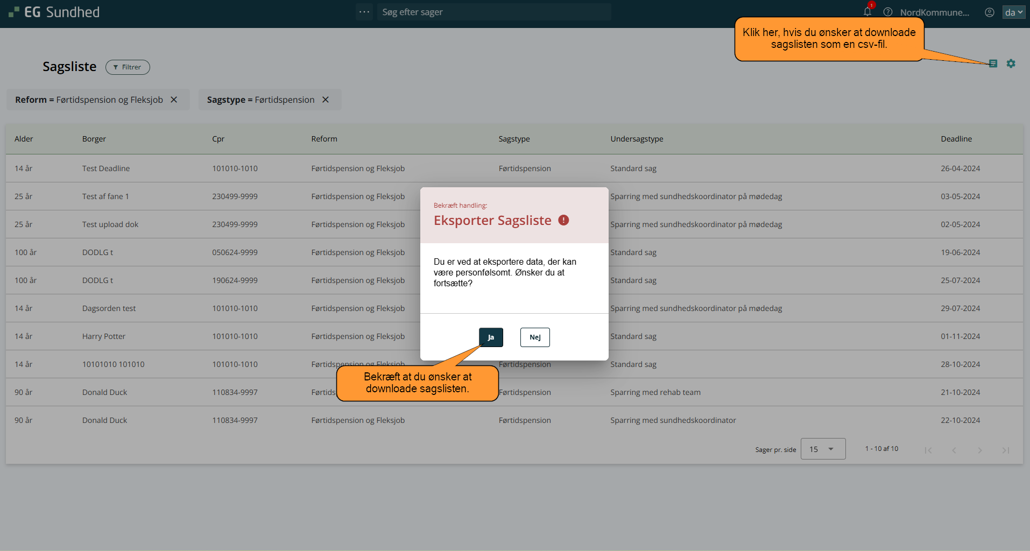Image resolution: width=1030 pixels, height=551 pixels.
Task: Click the NordKommune organisation name
Action: (935, 12)
